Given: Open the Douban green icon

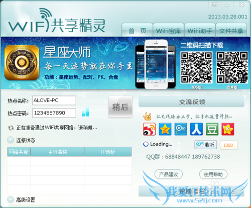Looking at the screenshot, I should coord(212,129).
